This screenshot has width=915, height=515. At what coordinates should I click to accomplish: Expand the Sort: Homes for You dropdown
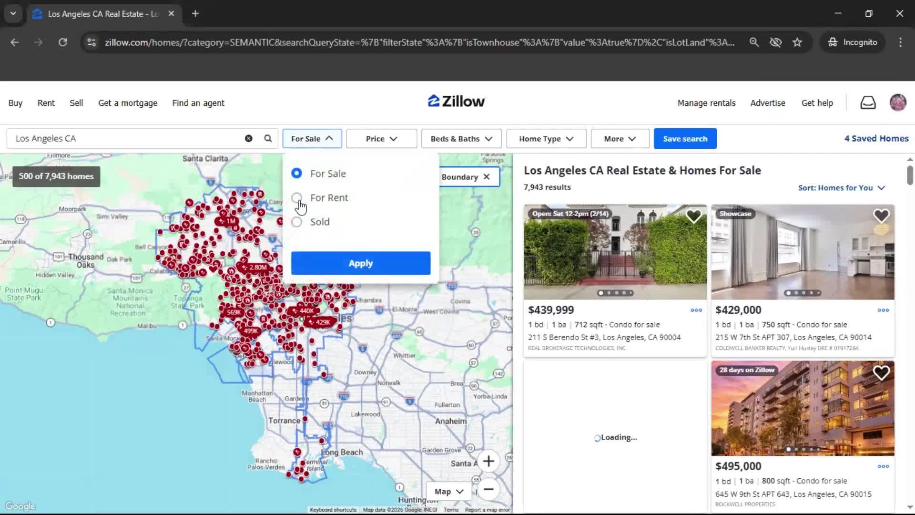(x=841, y=188)
